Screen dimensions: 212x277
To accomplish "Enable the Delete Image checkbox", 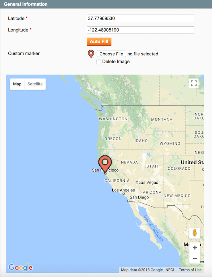I will tap(99, 62).
